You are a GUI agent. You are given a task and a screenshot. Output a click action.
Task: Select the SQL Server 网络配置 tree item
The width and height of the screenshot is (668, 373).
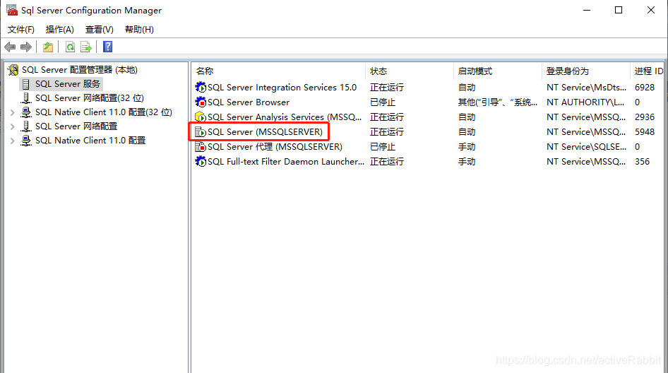[x=76, y=126]
